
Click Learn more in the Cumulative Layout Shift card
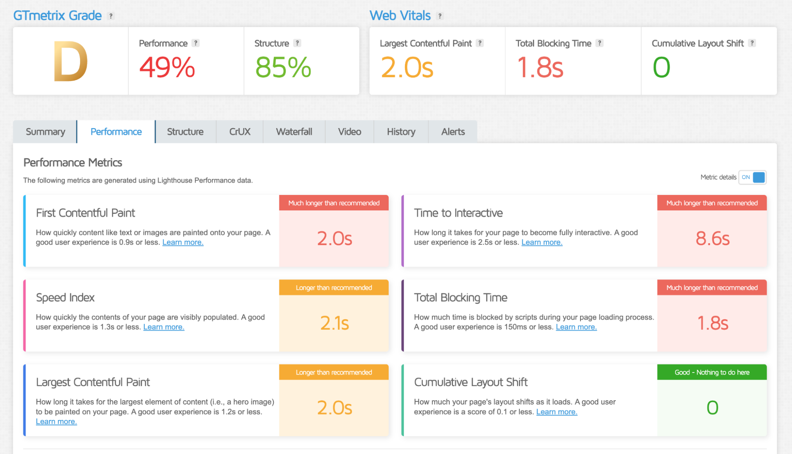(x=557, y=412)
